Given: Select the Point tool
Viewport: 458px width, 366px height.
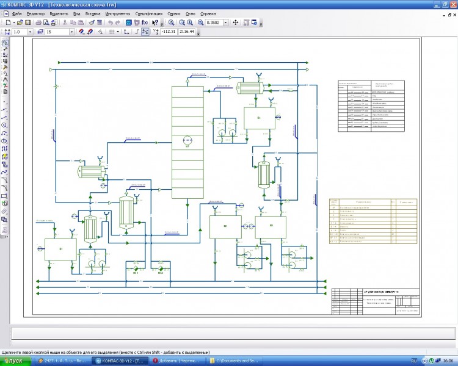Looking at the screenshot, I should coord(4,102).
